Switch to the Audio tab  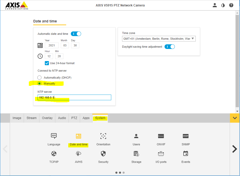(62, 118)
